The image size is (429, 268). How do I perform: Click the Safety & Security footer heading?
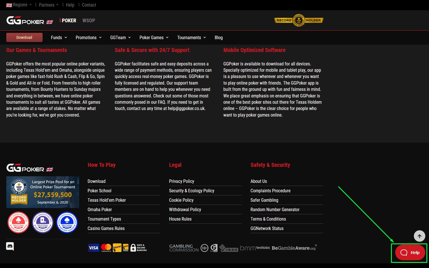tap(270, 165)
